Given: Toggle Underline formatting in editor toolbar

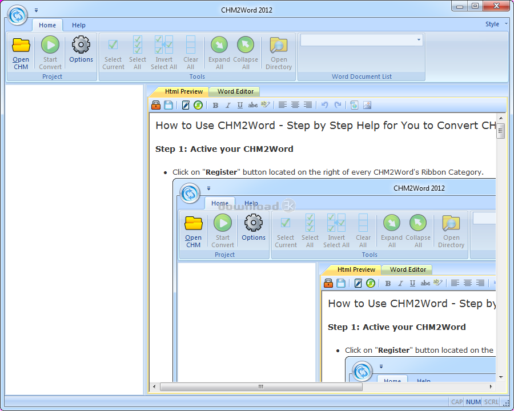Looking at the screenshot, I should point(240,105).
